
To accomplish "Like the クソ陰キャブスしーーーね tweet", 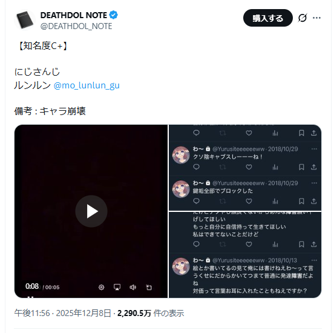I will pos(249,167).
